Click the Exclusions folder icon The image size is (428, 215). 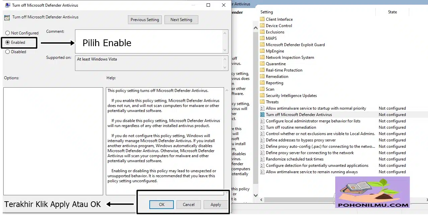coord(263,32)
